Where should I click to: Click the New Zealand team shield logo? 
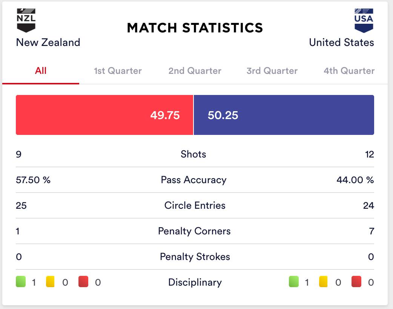pos(26,21)
